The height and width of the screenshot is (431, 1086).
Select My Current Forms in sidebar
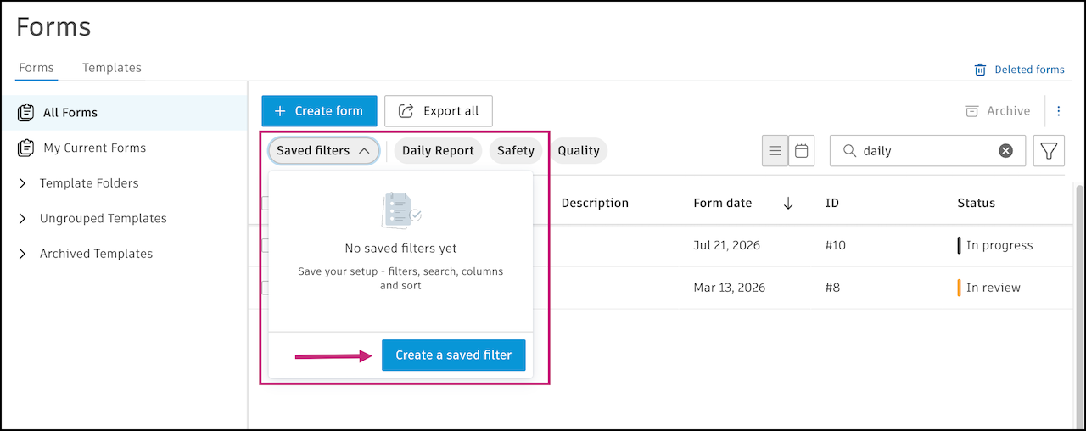[124, 148]
